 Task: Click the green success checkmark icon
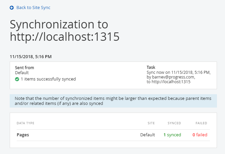tap(17, 79)
